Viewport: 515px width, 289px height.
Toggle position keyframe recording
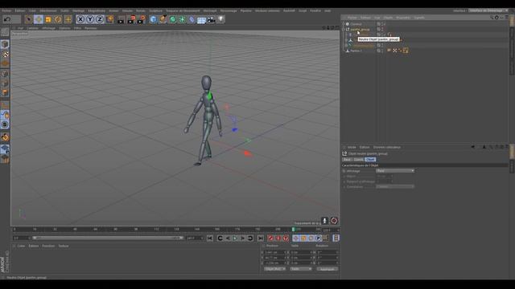tap(295, 238)
